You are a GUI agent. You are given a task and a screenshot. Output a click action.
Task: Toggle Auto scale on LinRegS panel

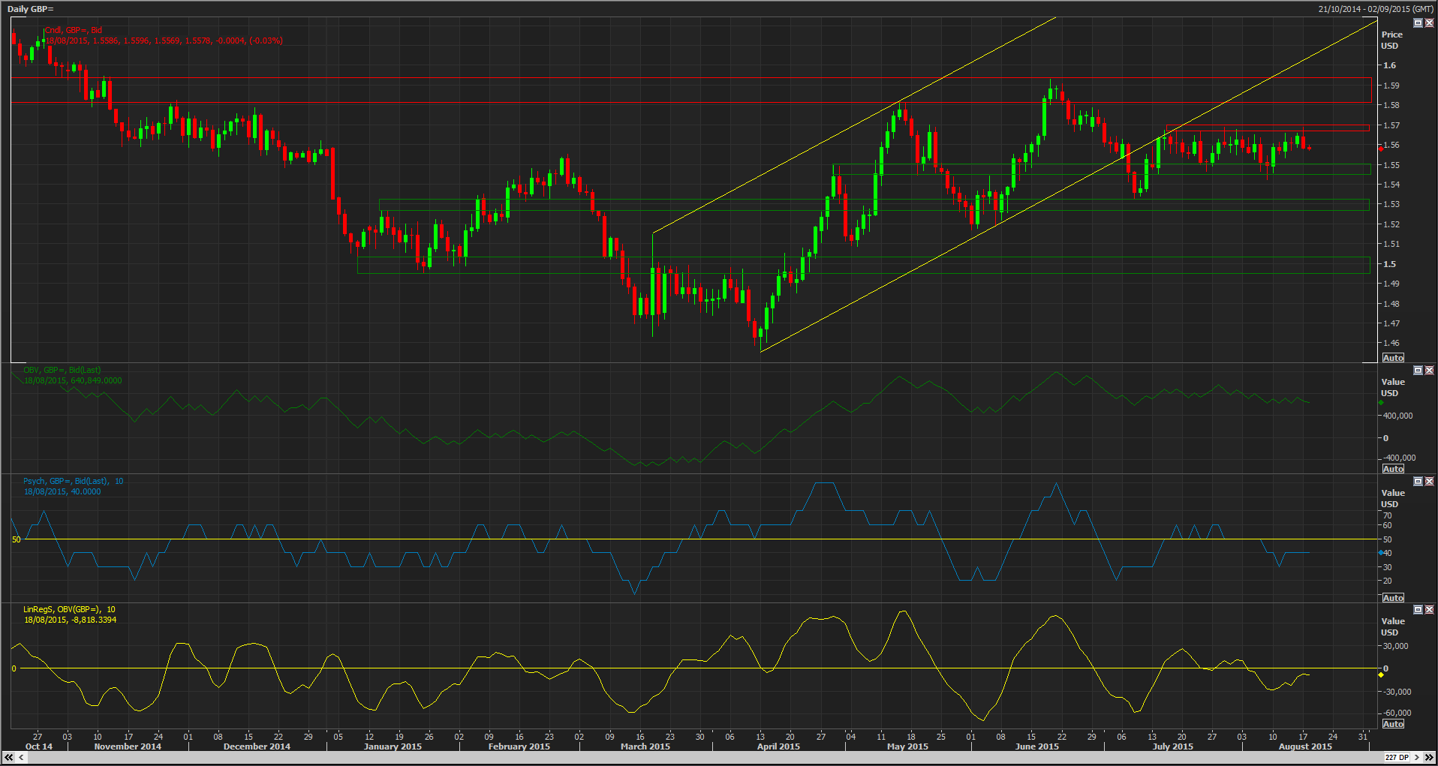(x=1393, y=724)
